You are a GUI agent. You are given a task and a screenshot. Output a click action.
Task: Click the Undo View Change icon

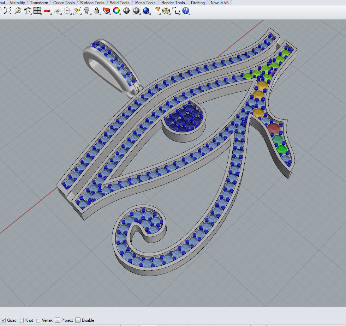tap(28, 11)
